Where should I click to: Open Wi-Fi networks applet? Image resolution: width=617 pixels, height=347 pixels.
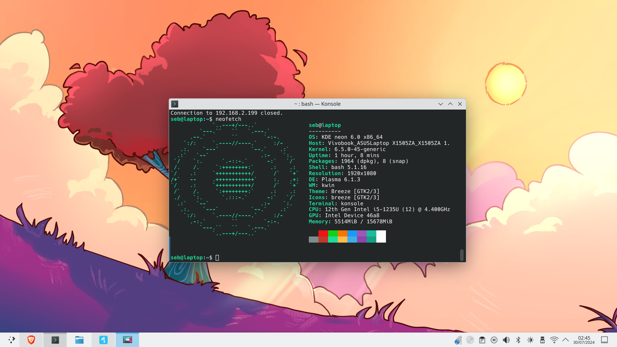[554, 340]
